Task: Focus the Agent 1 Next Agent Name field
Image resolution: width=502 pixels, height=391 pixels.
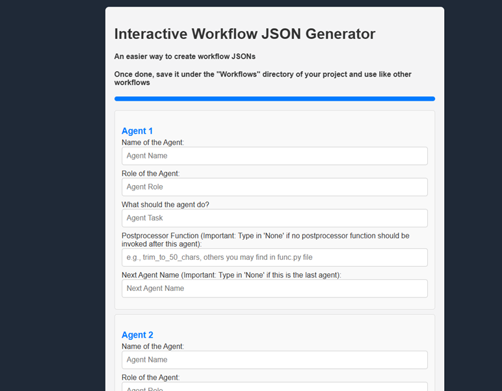Action: (x=274, y=288)
